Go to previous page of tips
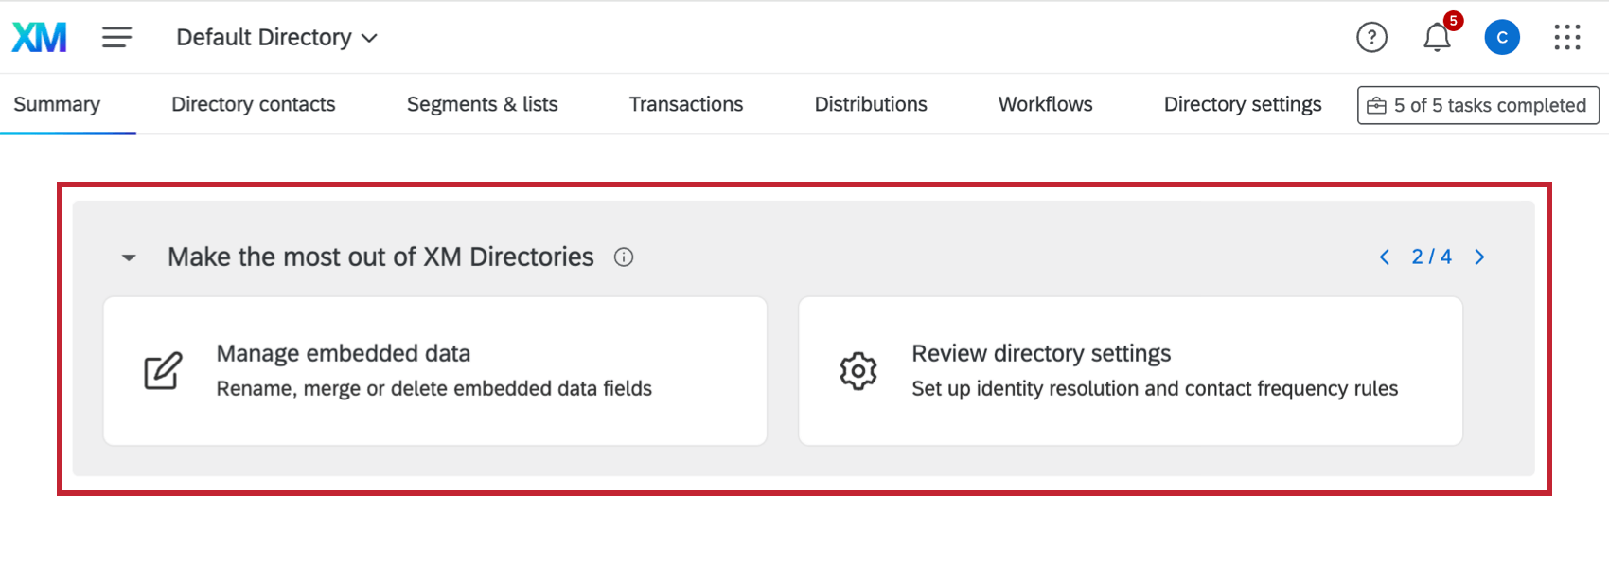 1385,257
